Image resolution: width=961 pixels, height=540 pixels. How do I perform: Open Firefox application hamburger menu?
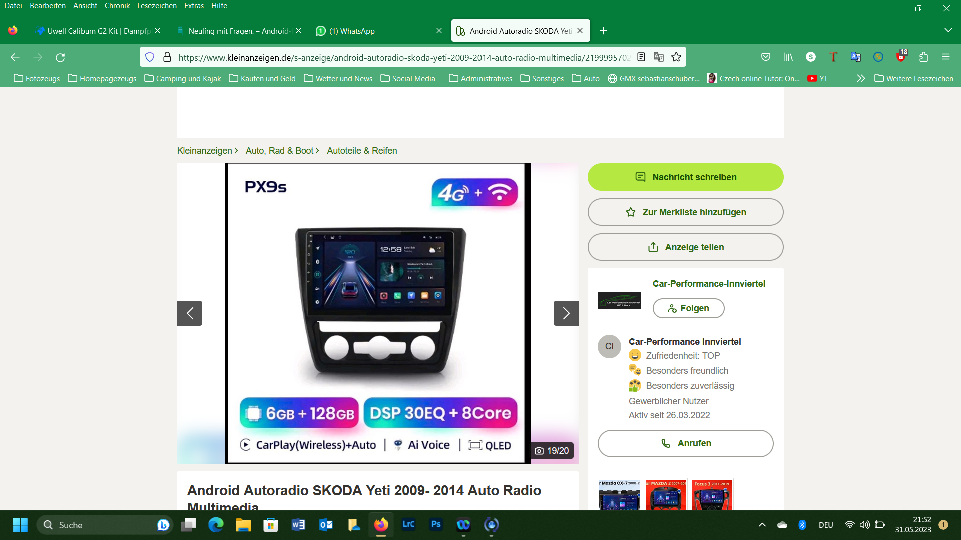[945, 57]
